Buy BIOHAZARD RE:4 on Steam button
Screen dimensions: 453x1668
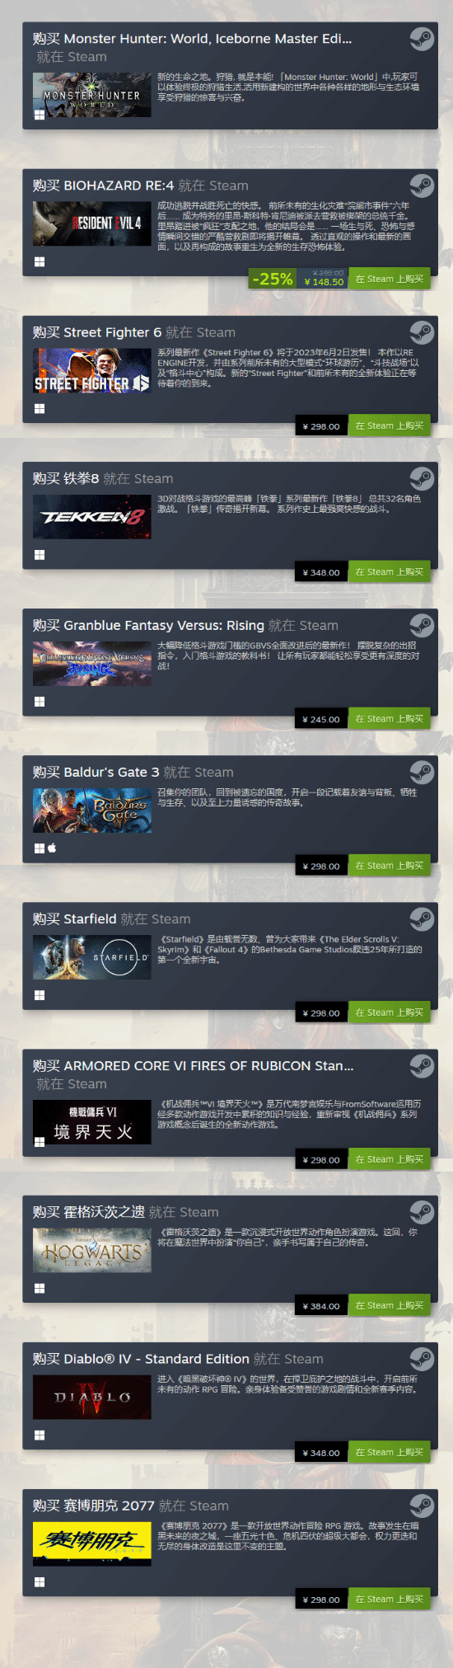(x=390, y=279)
